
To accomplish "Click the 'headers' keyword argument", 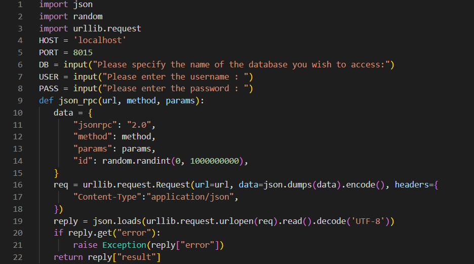I will coord(412,185).
